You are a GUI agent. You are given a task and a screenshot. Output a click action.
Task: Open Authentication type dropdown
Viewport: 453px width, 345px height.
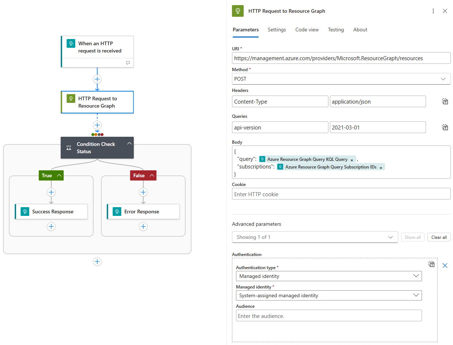click(x=328, y=276)
